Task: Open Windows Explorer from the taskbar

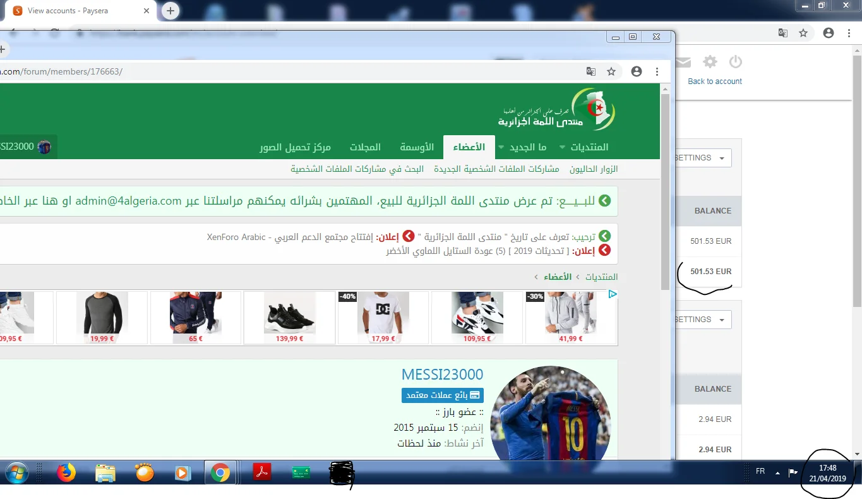Action: coord(105,472)
